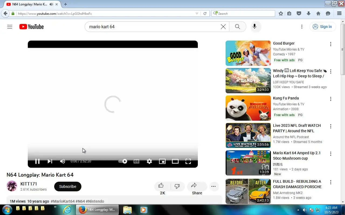This screenshot has height=215, width=345.
Task: Open URL bar history dropdown arrow
Action: 197,13
